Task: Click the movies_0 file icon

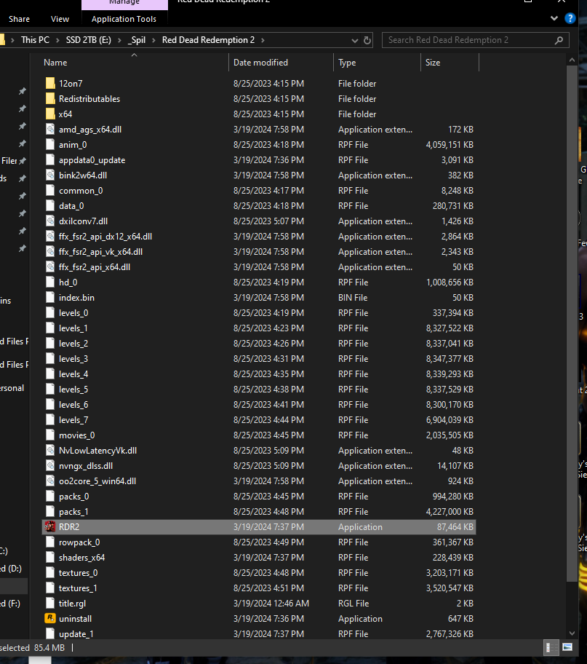Action: pos(50,435)
